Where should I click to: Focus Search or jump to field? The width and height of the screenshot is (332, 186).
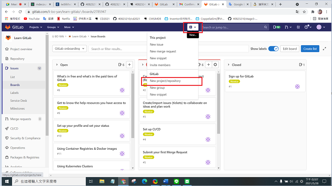point(234,27)
